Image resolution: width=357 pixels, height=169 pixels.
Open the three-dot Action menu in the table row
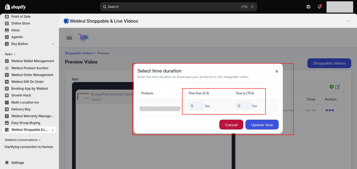[329, 110]
